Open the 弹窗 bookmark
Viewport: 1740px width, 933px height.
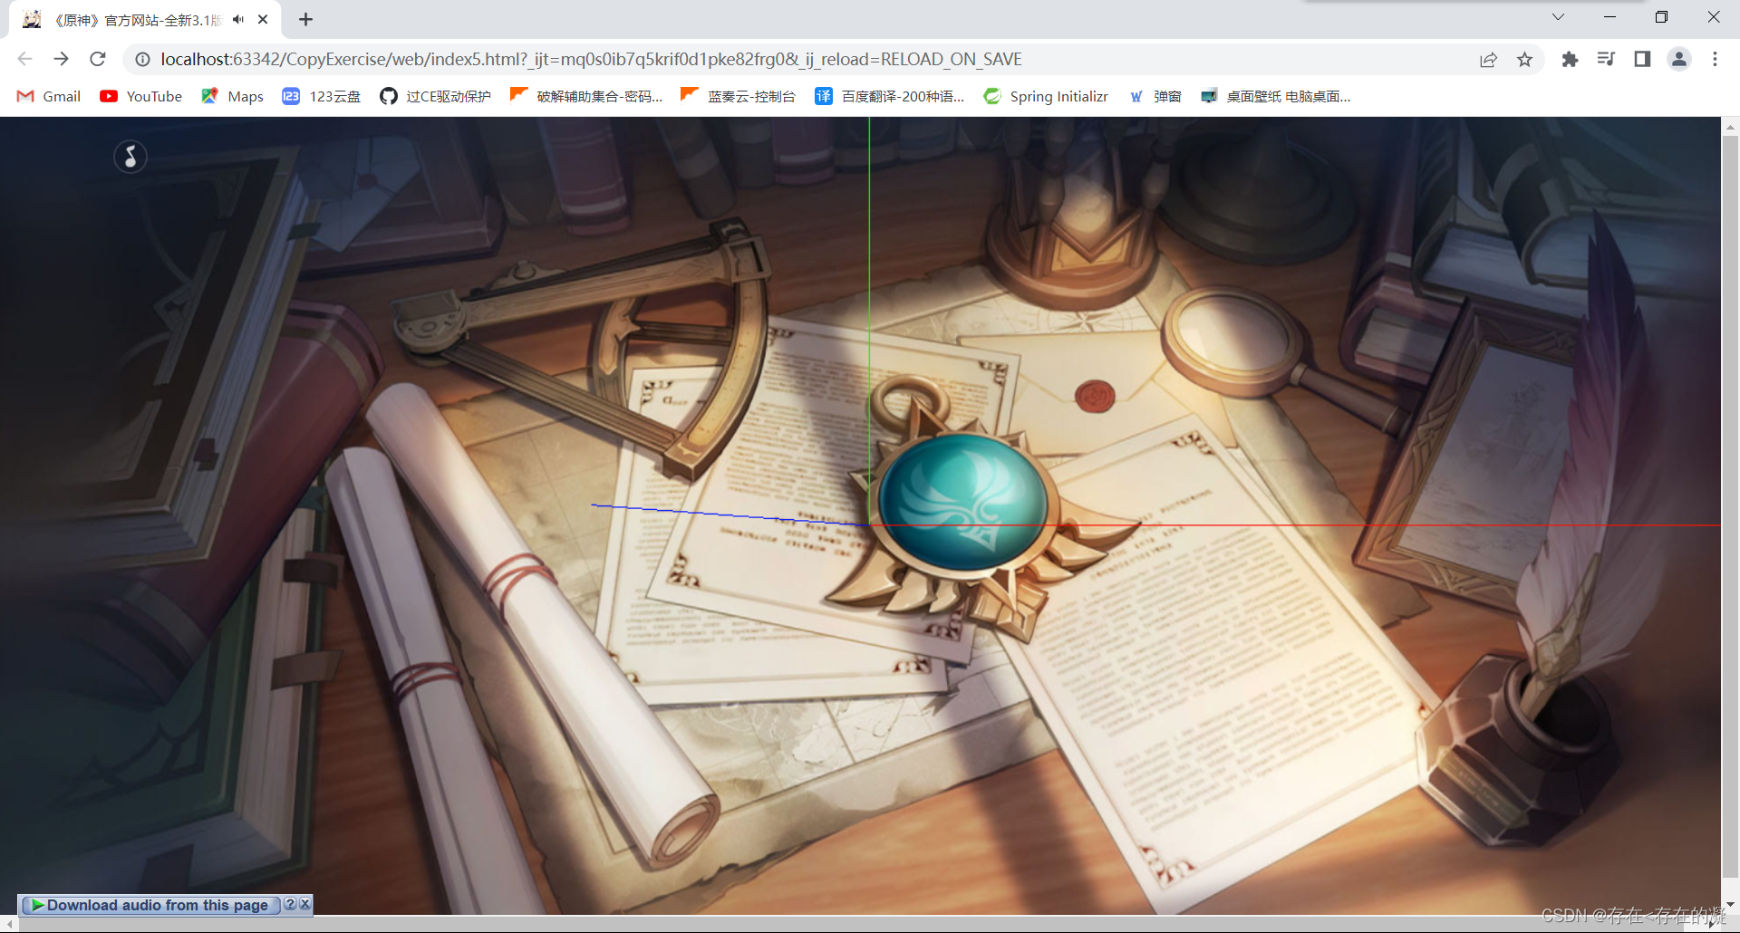click(x=1155, y=96)
